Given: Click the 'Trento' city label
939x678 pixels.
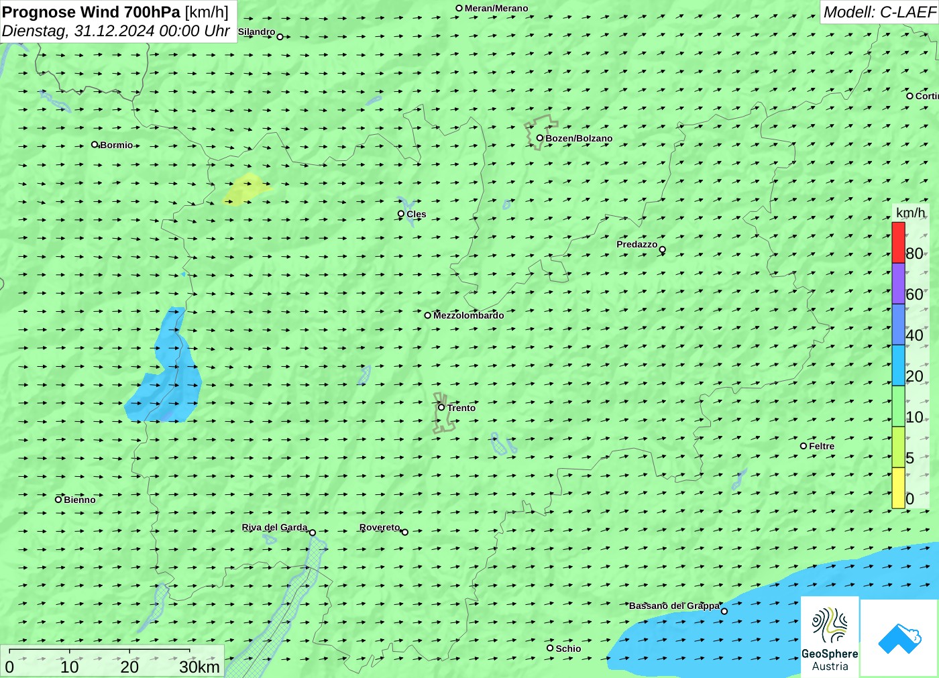Looking at the screenshot, I should click(x=461, y=408).
